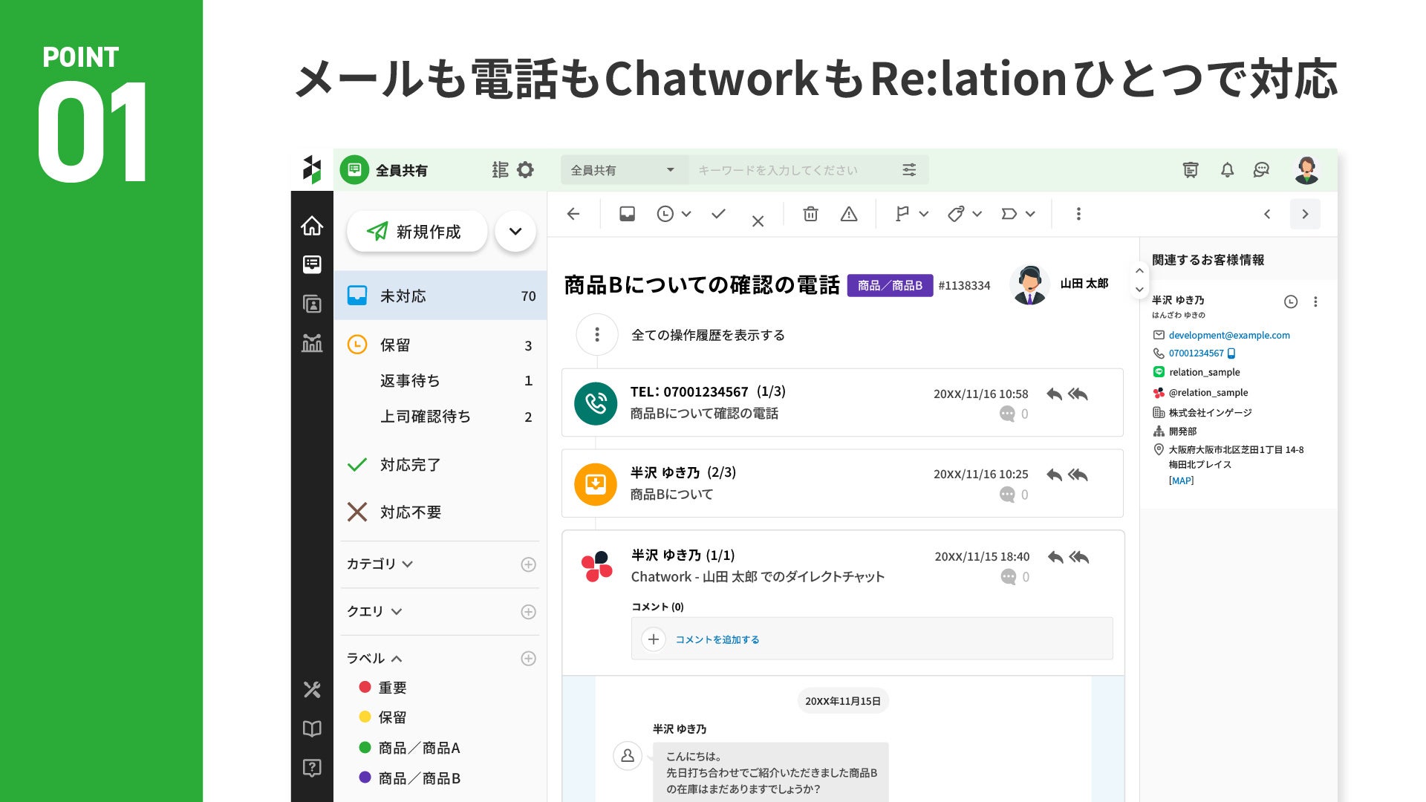Image resolution: width=1426 pixels, height=802 pixels.
Task: Expand the dropdown arrow beside 新規作成
Action: pos(515,232)
